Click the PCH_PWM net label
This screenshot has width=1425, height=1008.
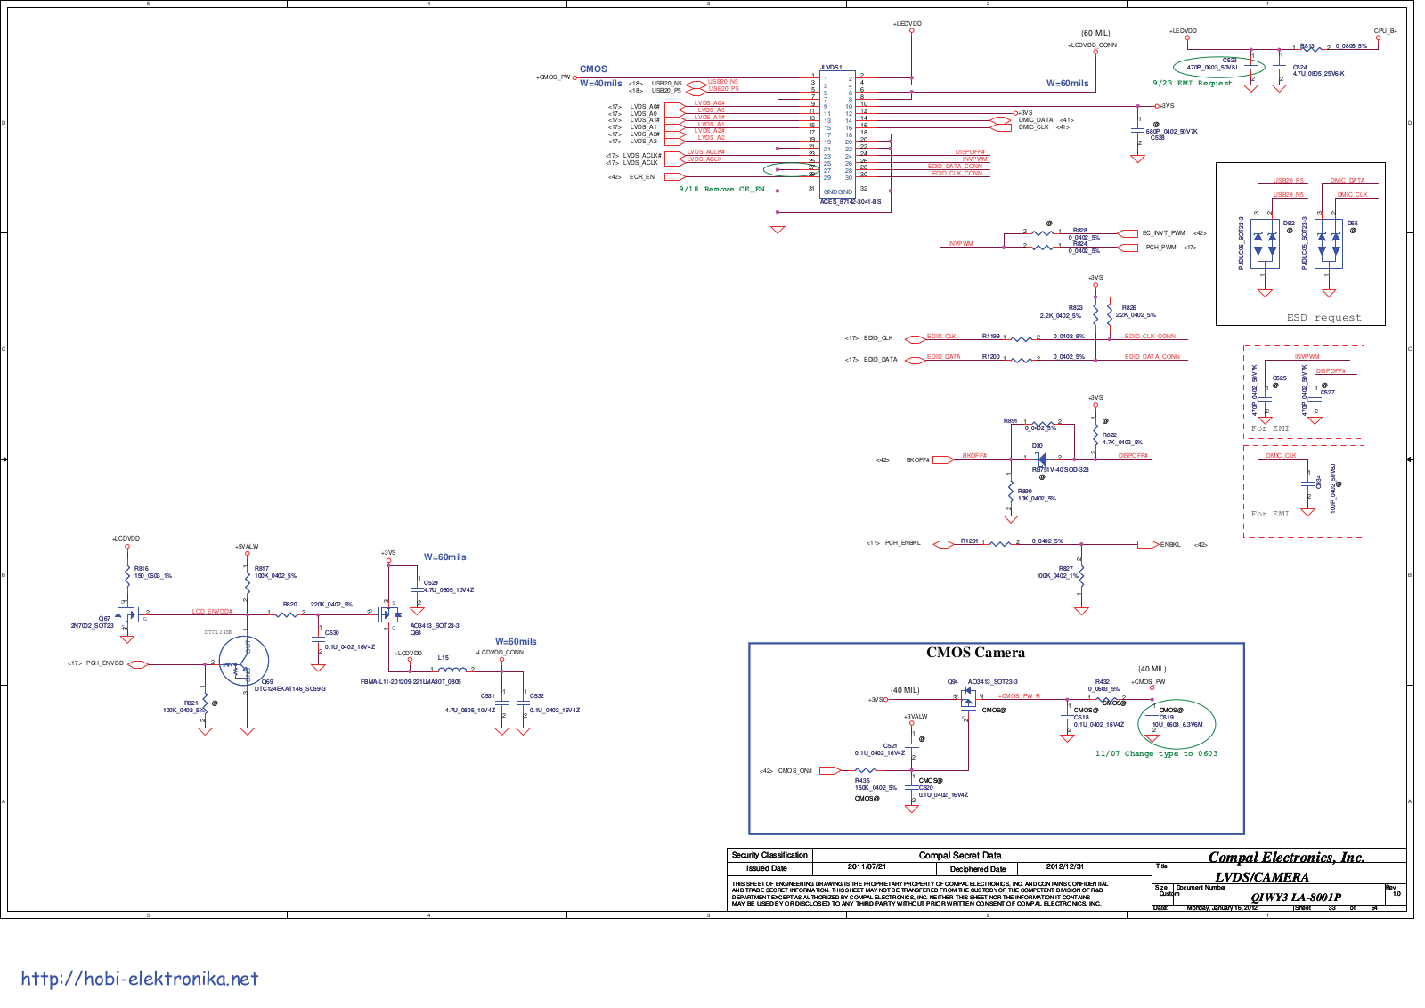[x=1160, y=248]
